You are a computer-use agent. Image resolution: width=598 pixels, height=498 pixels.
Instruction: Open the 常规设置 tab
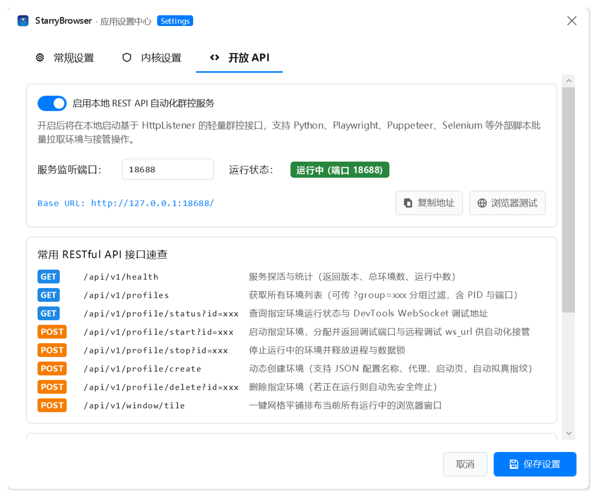[x=65, y=58]
